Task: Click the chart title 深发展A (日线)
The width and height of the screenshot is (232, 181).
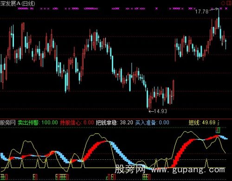Action: click(x=18, y=3)
